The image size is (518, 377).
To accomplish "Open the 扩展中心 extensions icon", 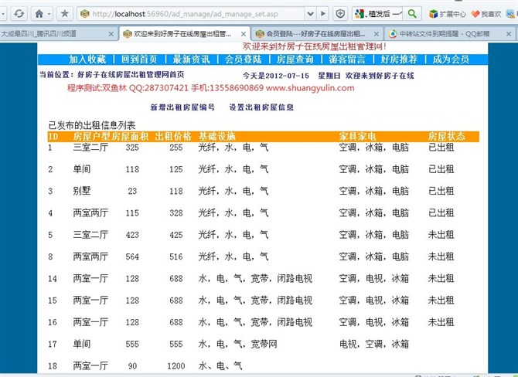I will tap(432, 14).
